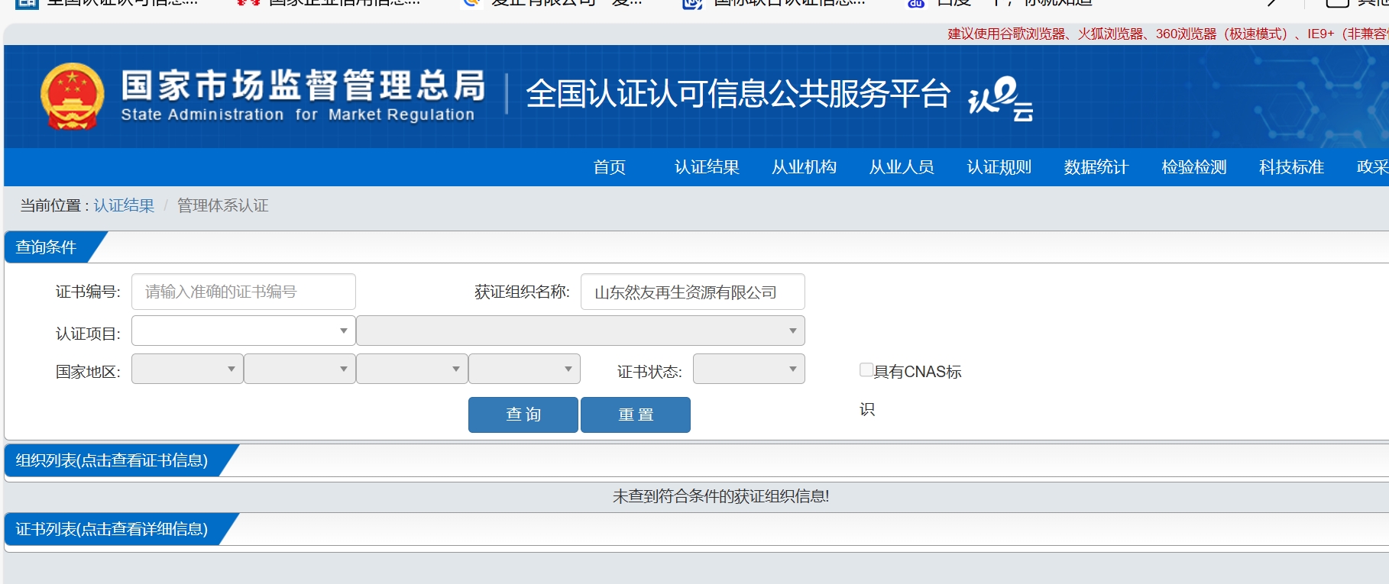
Task: Open the 从业机构 menu
Action: pos(804,167)
